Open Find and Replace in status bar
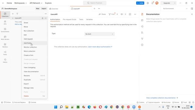This screenshot has width=195, height=110. pyautogui.click(x=19, y=102)
